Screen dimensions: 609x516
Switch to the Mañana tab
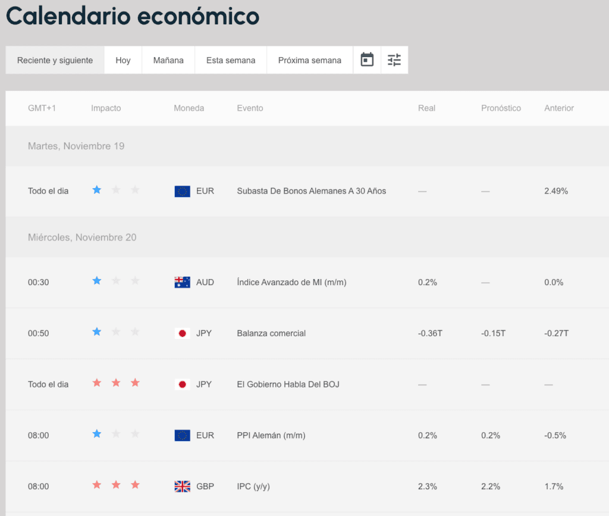pyautogui.click(x=168, y=60)
